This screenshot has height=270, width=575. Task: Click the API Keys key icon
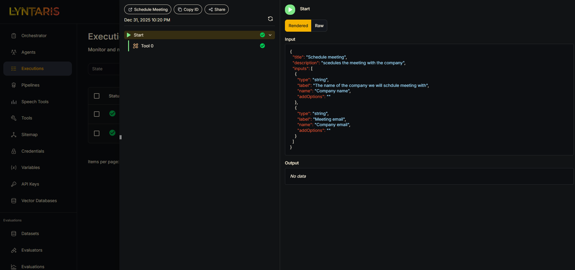[x=14, y=184]
